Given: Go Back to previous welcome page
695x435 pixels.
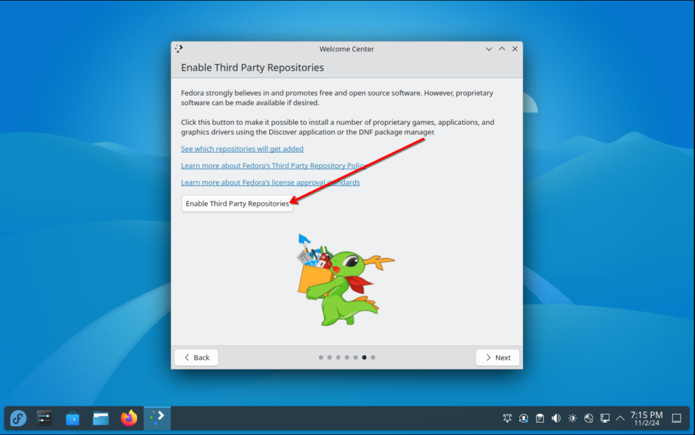Looking at the screenshot, I should [x=196, y=358].
